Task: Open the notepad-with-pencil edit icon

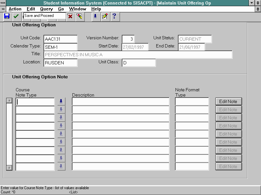Action: pyautogui.click(x=105, y=16)
